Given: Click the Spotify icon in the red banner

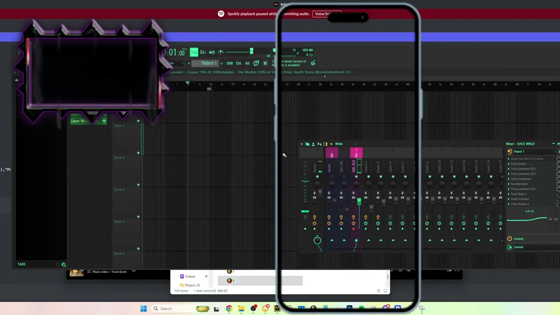Looking at the screenshot, I should pyautogui.click(x=221, y=14).
